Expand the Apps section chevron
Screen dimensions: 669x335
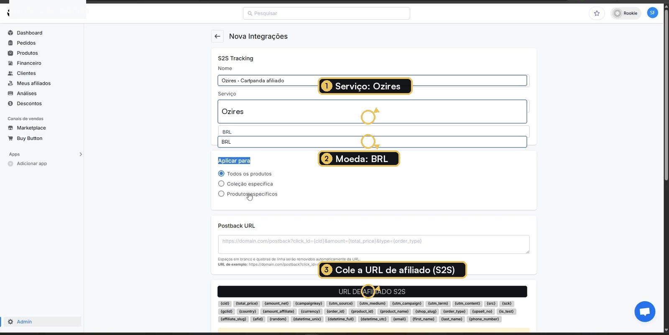tap(81, 154)
